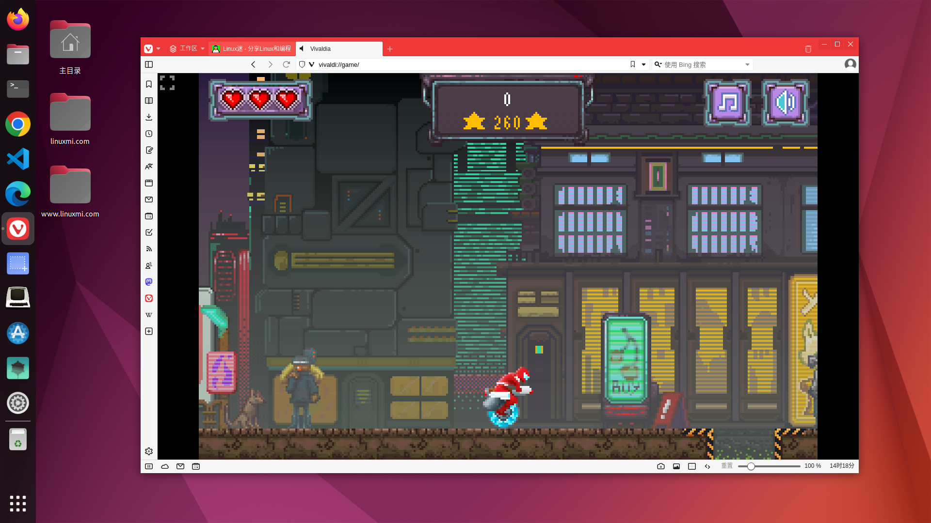Viewport: 931px width, 523px height.
Task: Open page actions code icon
Action: (707, 466)
